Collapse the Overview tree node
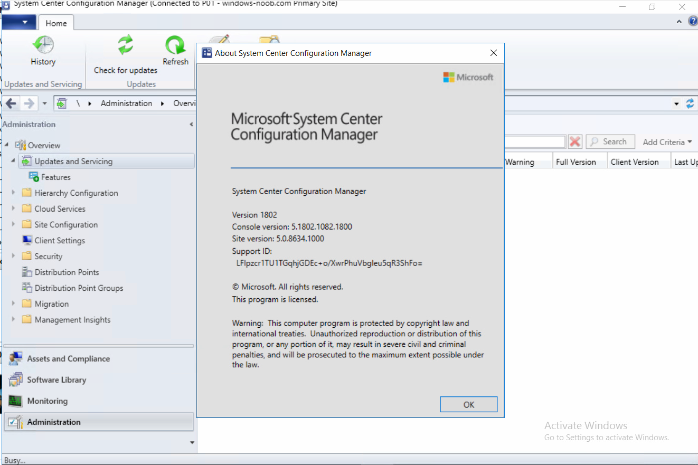 coord(7,145)
